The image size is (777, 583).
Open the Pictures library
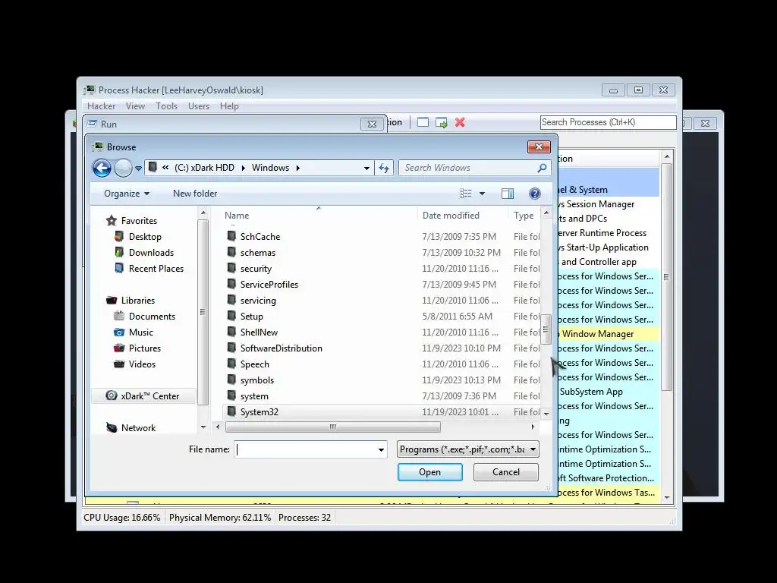point(145,348)
